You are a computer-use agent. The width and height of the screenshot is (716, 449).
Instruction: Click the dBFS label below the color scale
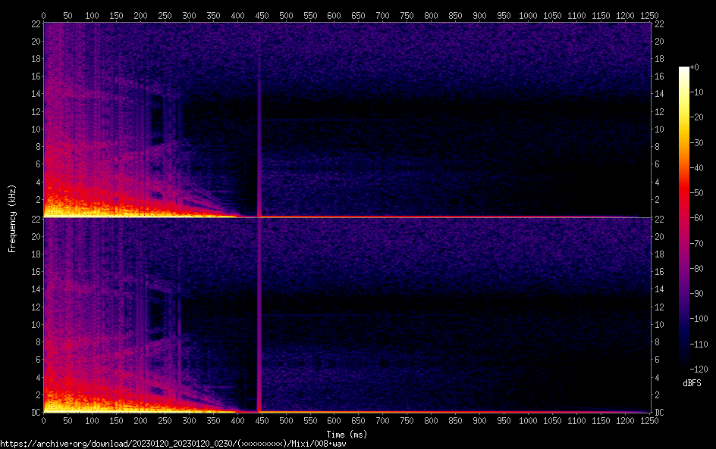pos(691,383)
